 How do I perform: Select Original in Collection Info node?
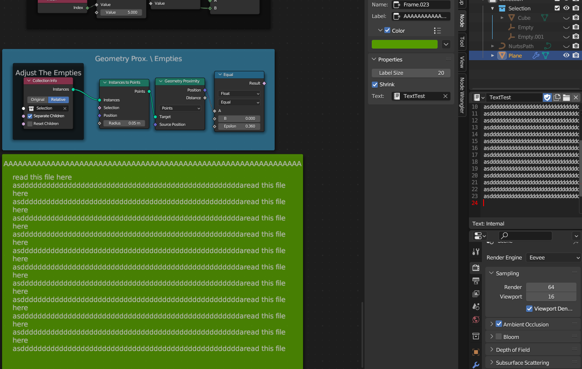click(x=38, y=100)
